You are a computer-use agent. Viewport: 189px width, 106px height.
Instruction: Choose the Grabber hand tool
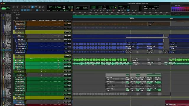tap(36, 7)
